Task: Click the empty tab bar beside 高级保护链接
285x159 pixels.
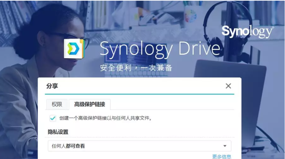Action: 172,104
